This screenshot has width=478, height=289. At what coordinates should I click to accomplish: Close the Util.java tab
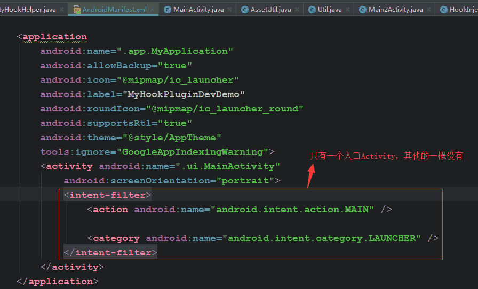[x=347, y=10]
